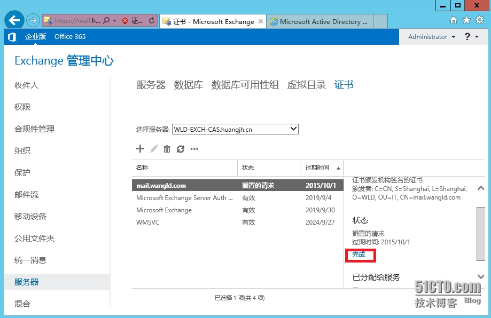Click the details pane vertical scrollbar
Image resolution: width=491 pixels, height=318 pixels.
[481, 233]
